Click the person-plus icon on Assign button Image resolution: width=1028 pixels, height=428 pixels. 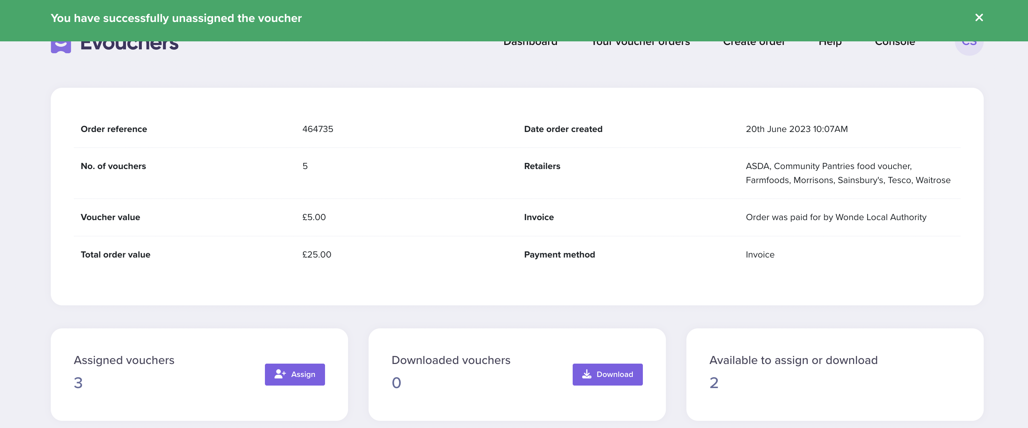click(280, 374)
